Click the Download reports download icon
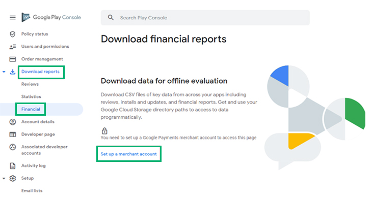Viewport: 372px width, 203px height. [x=13, y=72]
